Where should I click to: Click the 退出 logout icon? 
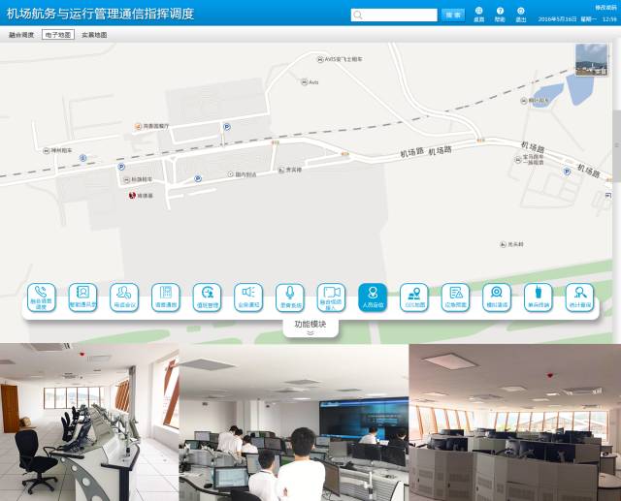click(521, 14)
